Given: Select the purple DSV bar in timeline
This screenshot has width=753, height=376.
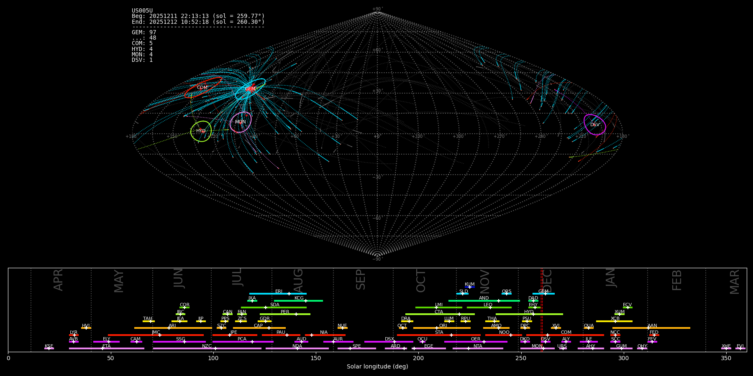Looking at the screenshot, I should (x=546, y=342).
